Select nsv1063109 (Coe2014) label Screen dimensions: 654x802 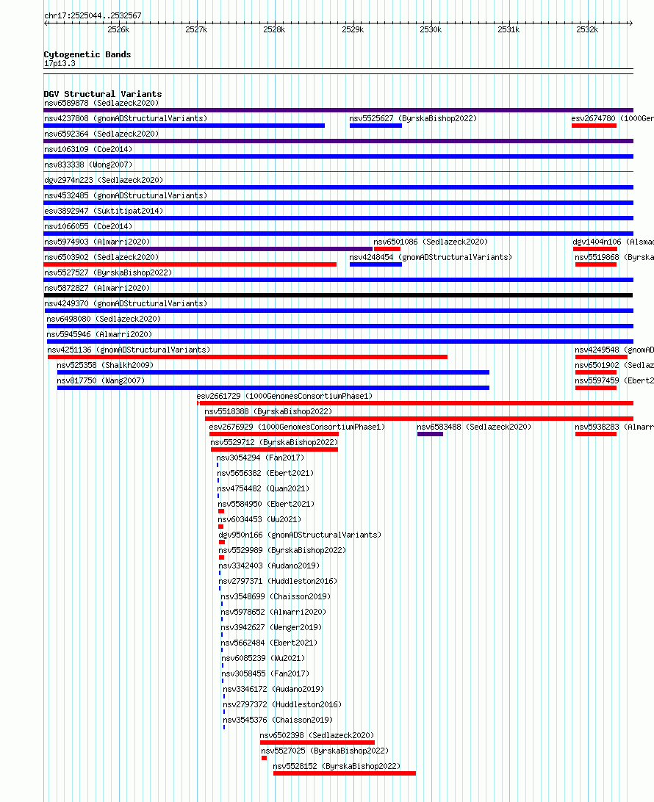[88, 149]
